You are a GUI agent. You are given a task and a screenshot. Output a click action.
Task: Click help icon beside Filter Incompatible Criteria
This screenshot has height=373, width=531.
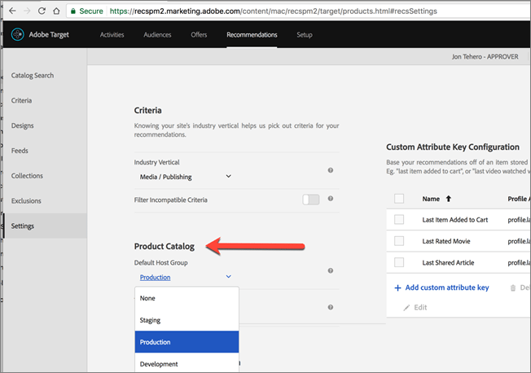330,199
